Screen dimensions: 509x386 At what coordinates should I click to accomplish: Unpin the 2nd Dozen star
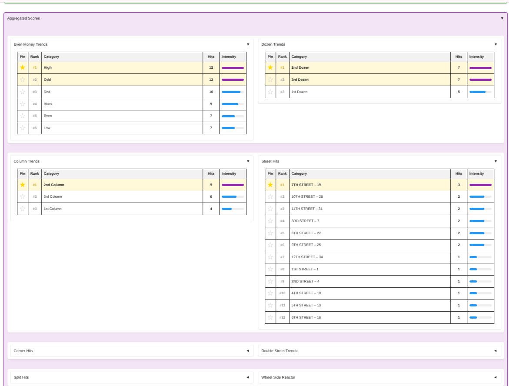[270, 68]
